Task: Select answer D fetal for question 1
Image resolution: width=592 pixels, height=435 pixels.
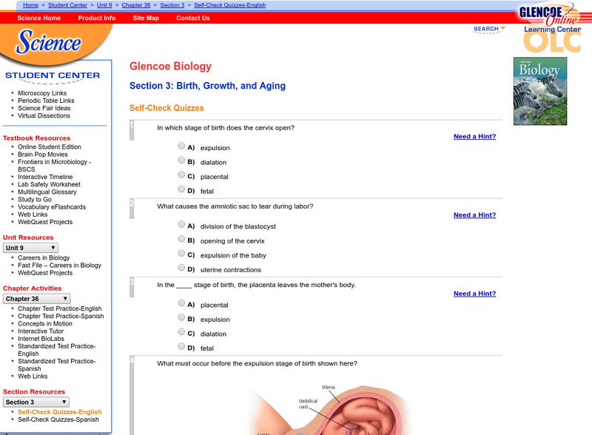Action: click(181, 189)
